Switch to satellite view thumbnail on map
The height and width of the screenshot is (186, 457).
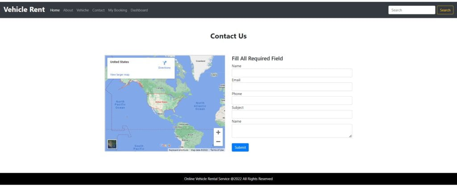click(112, 144)
